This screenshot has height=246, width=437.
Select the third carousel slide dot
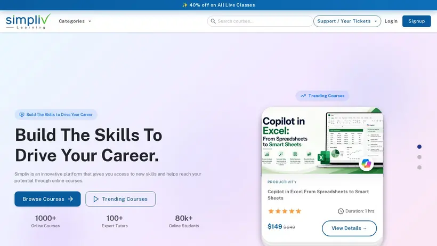(419, 168)
